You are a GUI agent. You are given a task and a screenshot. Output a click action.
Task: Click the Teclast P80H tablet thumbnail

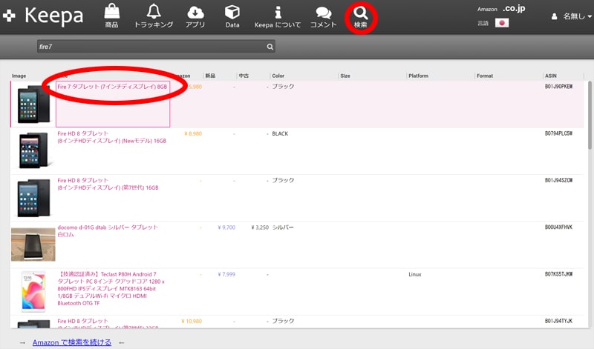[x=33, y=291]
